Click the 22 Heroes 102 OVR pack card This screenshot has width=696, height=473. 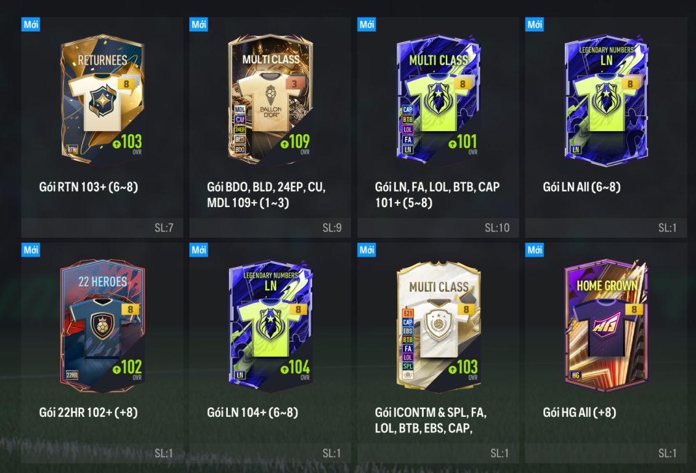pos(102,326)
